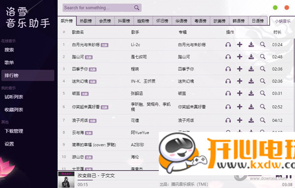The height and width of the screenshot is (188, 295).
Task: Click the green minimize dot
Action: (275, 8)
